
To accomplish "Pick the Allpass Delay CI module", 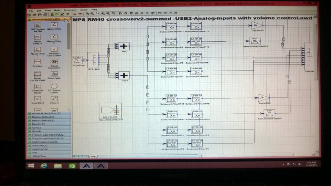I will (x=54, y=37).
